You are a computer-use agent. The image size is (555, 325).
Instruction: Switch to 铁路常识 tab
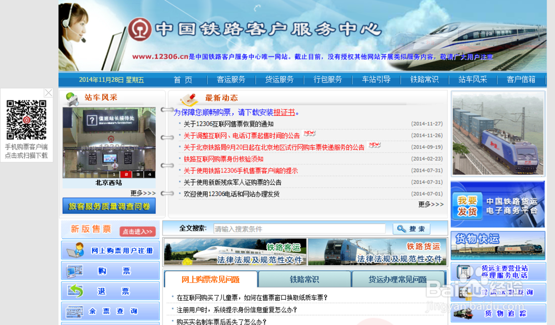[304, 280]
